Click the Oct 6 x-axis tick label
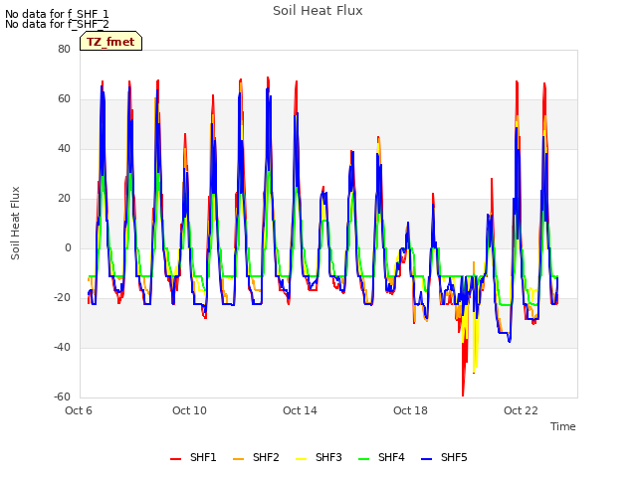Image resolution: width=637 pixels, height=477 pixels. (79, 410)
